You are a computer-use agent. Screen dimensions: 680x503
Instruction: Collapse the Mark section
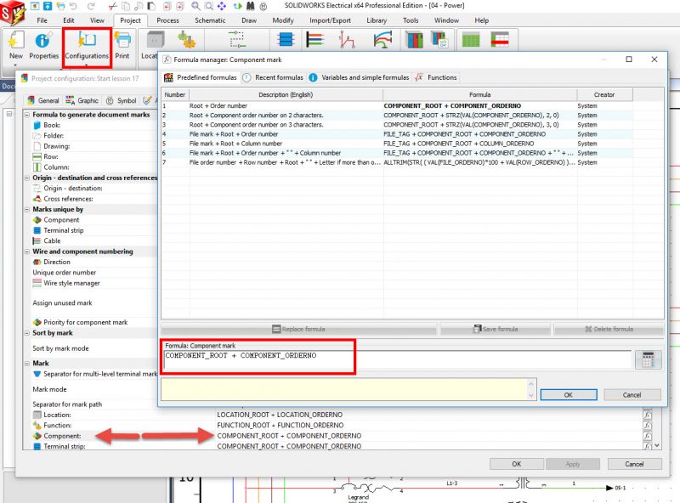[27, 364]
